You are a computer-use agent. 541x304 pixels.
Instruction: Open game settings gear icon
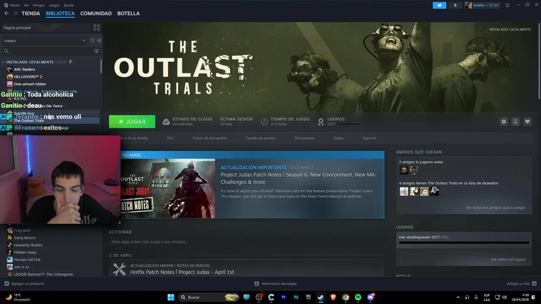503,122
